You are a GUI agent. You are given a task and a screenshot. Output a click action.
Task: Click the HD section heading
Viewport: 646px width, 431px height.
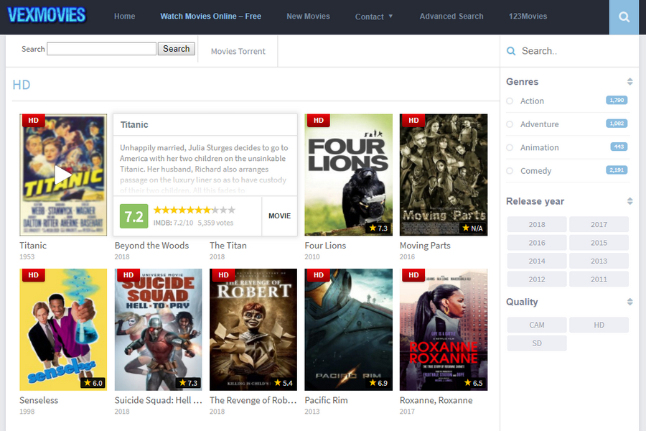[x=22, y=85]
